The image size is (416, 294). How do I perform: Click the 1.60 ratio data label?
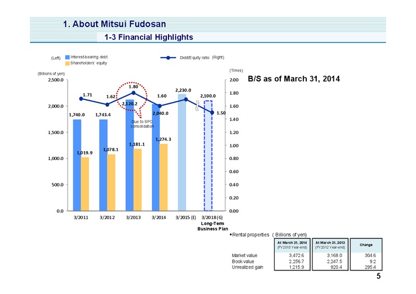[162, 96]
